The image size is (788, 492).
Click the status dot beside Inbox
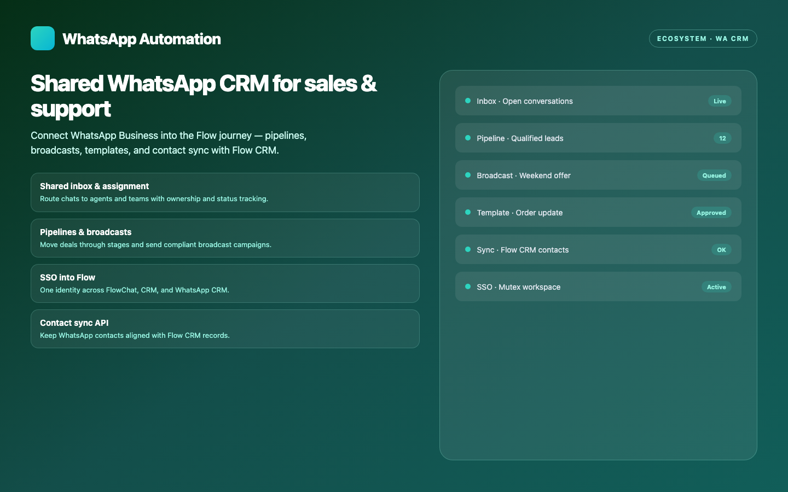[468, 101]
